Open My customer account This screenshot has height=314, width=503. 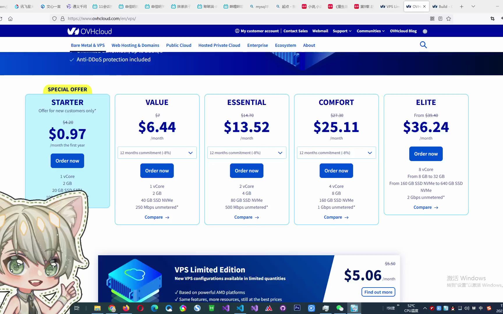[x=257, y=31]
